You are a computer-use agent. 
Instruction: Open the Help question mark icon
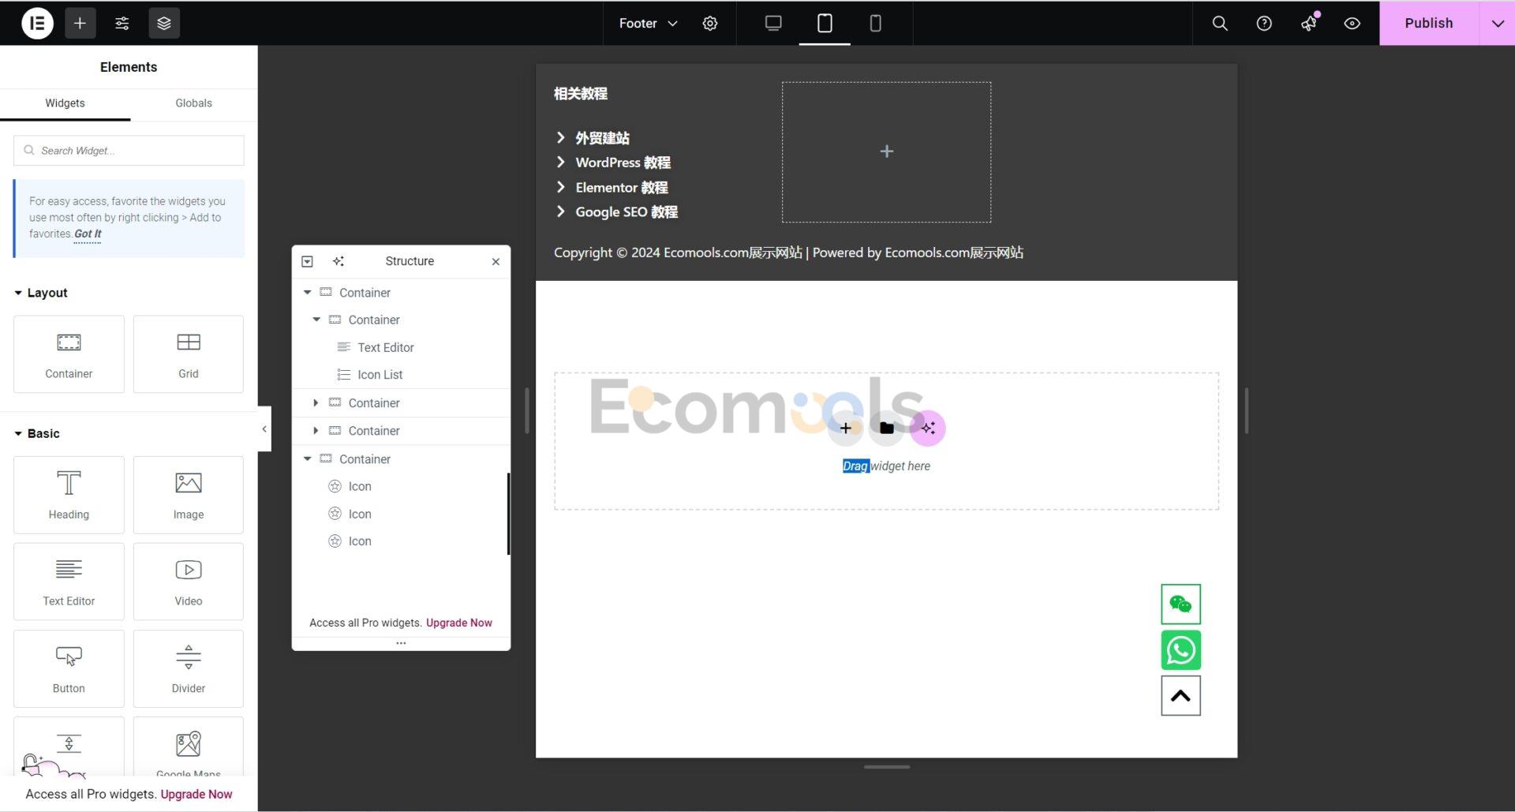pos(1264,23)
